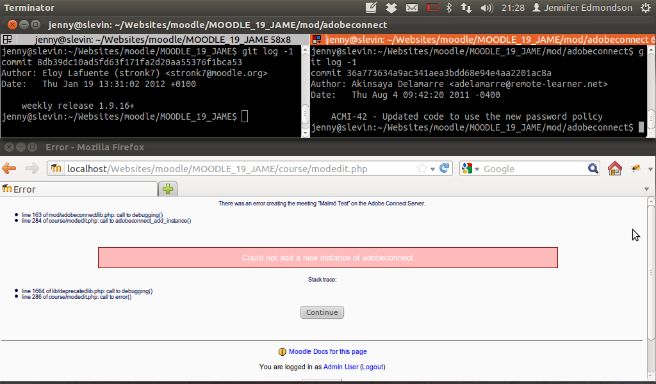656x384 pixels.
Task: Click commit hash 36a773634a9ac341 line
Action: tap(431, 73)
